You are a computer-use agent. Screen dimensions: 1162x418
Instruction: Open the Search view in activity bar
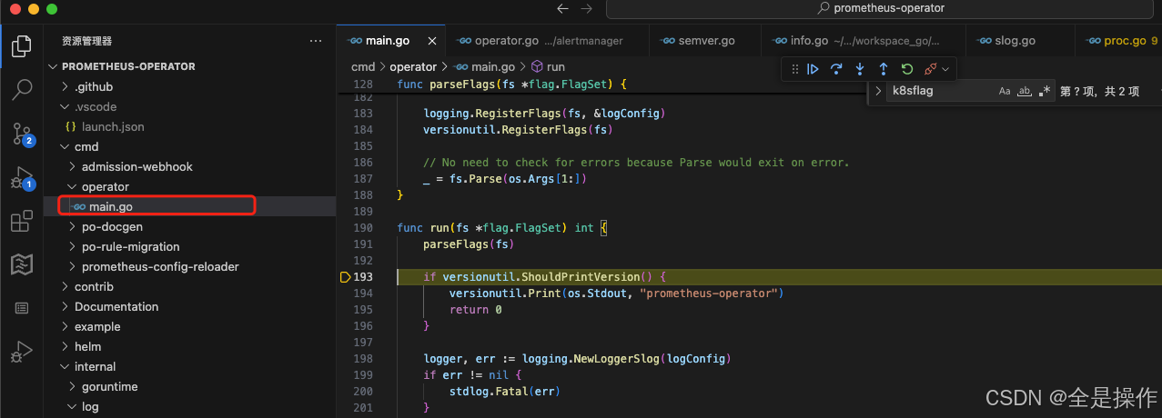tap(22, 90)
